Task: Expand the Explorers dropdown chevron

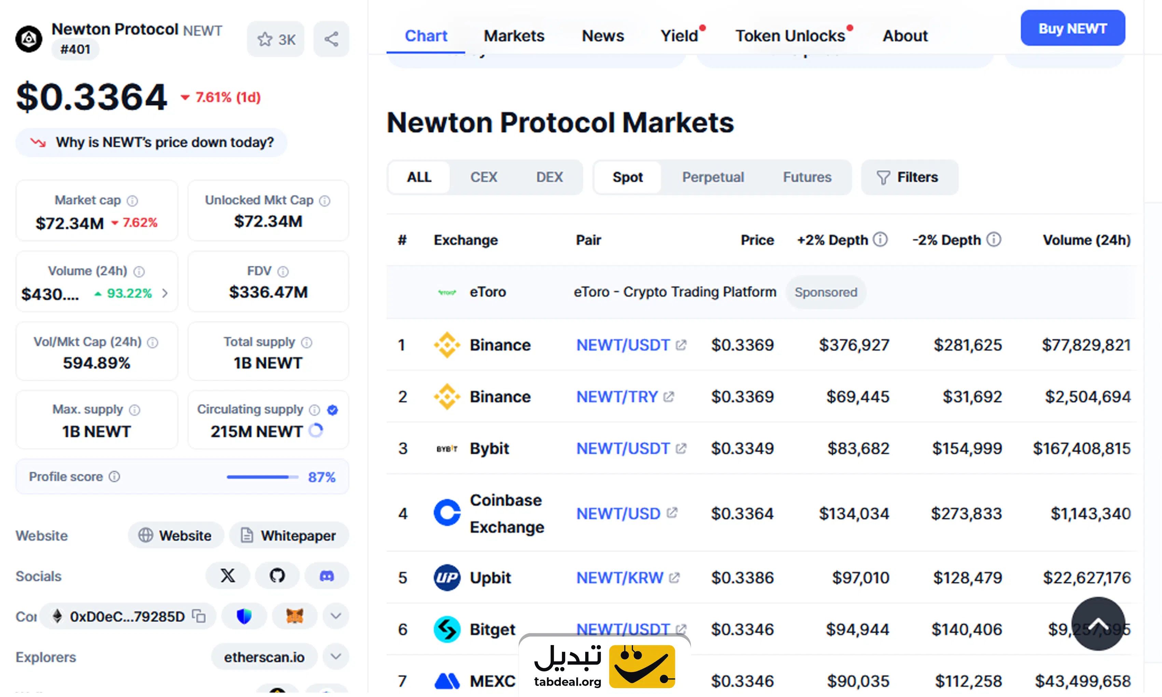Action: click(x=336, y=656)
